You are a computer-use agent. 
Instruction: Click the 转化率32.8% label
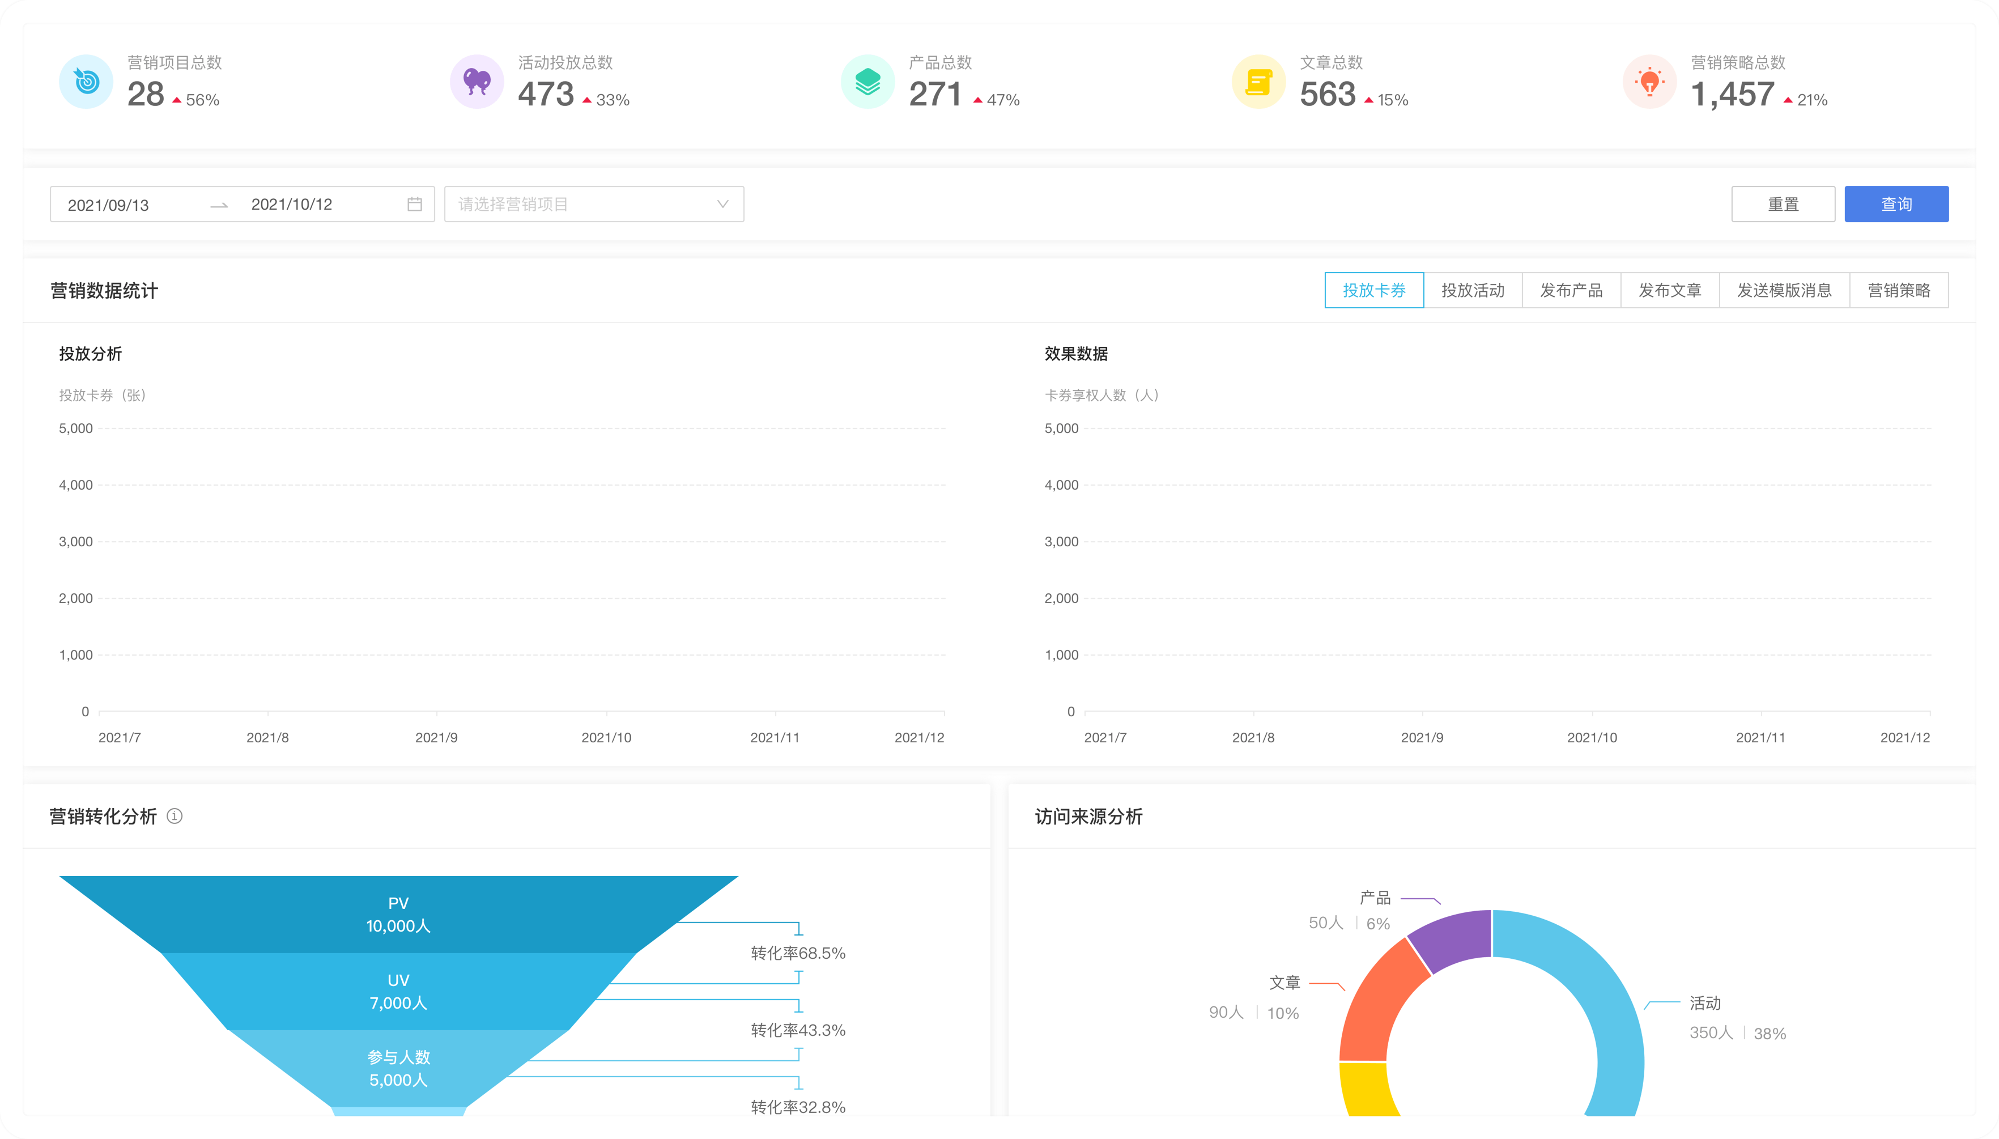click(798, 1107)
